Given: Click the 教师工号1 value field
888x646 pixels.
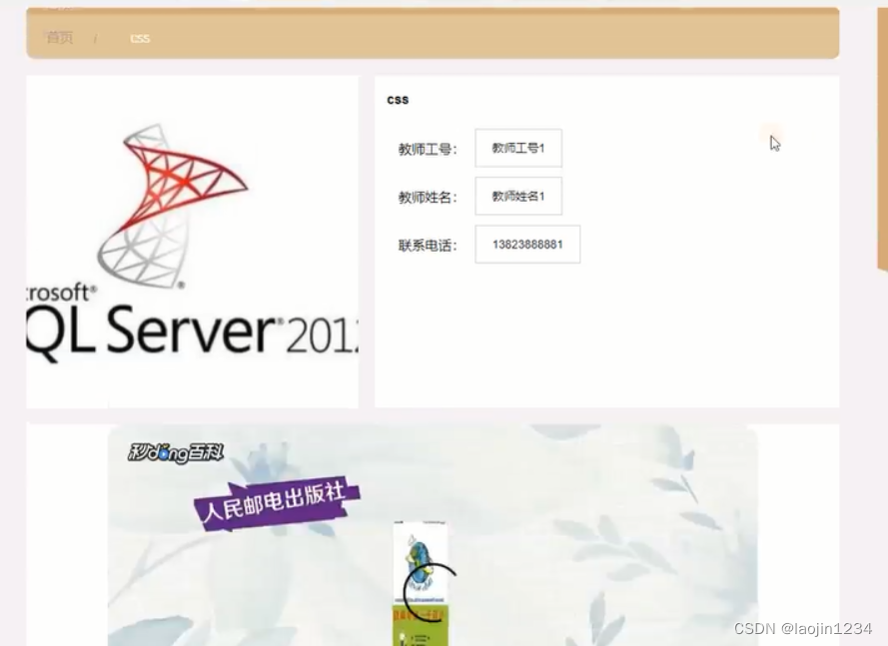Looking at the screenshot, I should tap(518, 148).
